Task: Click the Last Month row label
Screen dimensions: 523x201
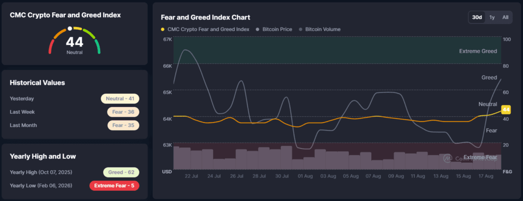Action: coord(23,125)
